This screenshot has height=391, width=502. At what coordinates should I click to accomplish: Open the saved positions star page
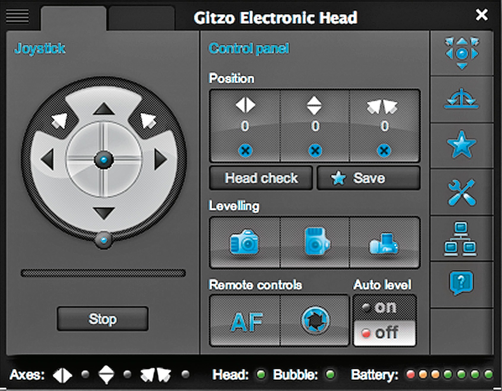click(461, 145)
